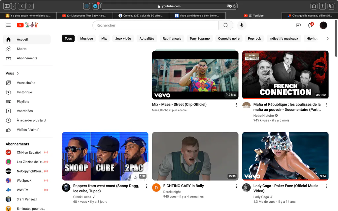Open CNN en Español subscription
The width and height of the screenshot is (338, 211).
coord(27,152)
